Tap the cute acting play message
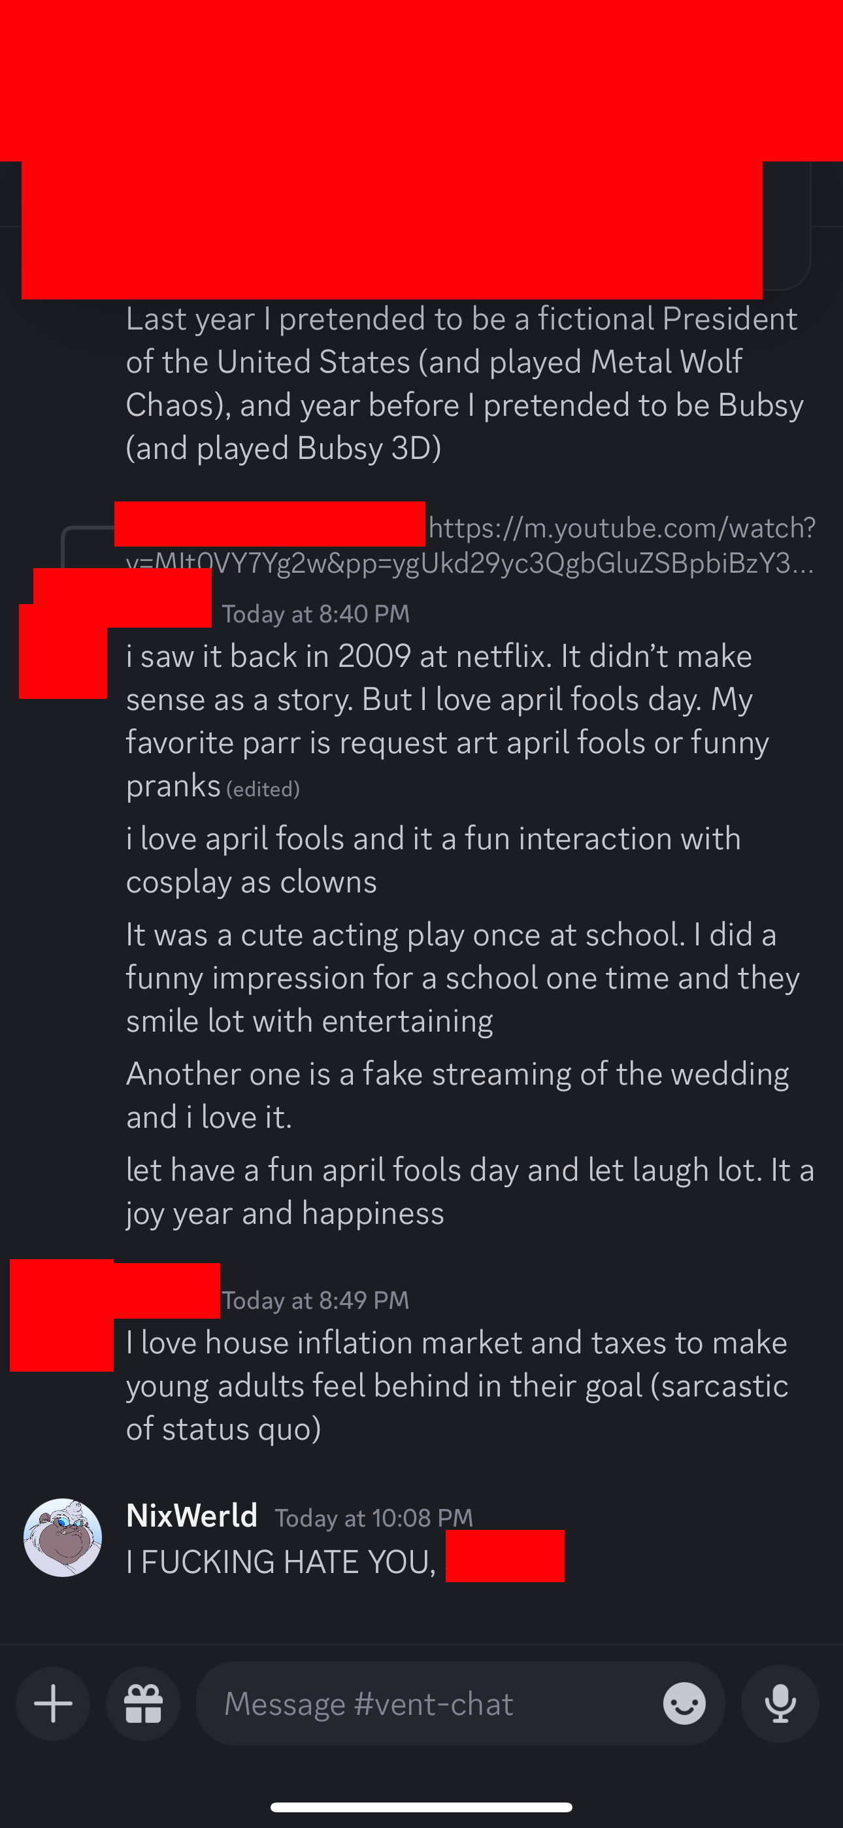The image size is (843, 1828). click(x=463, y=977)
